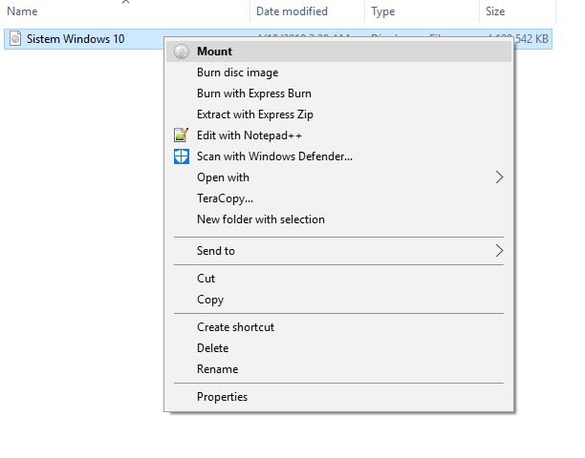
Task: Click the 542 KB size value
Action: pyautogui.click(x=531, y=39)
